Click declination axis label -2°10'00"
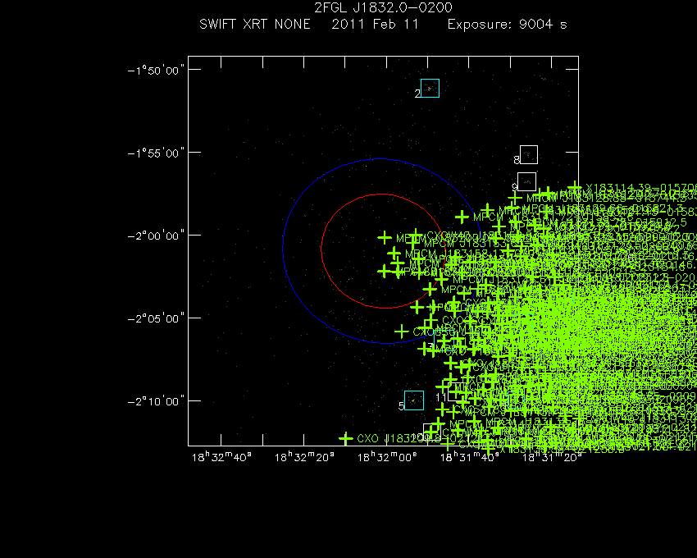 (156, 402)
